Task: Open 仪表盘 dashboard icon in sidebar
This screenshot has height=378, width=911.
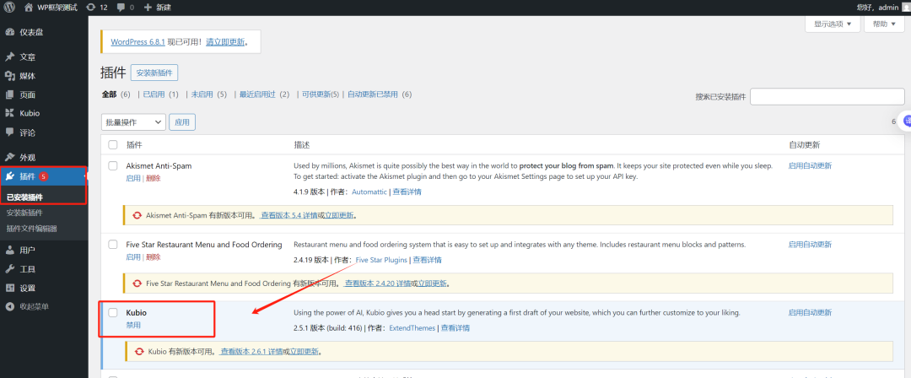Action: click(x=10, y=33)
